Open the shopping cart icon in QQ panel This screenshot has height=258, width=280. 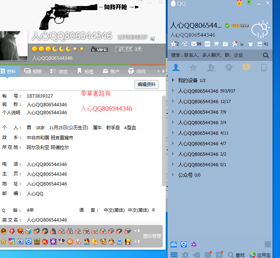tap(216, 44)
